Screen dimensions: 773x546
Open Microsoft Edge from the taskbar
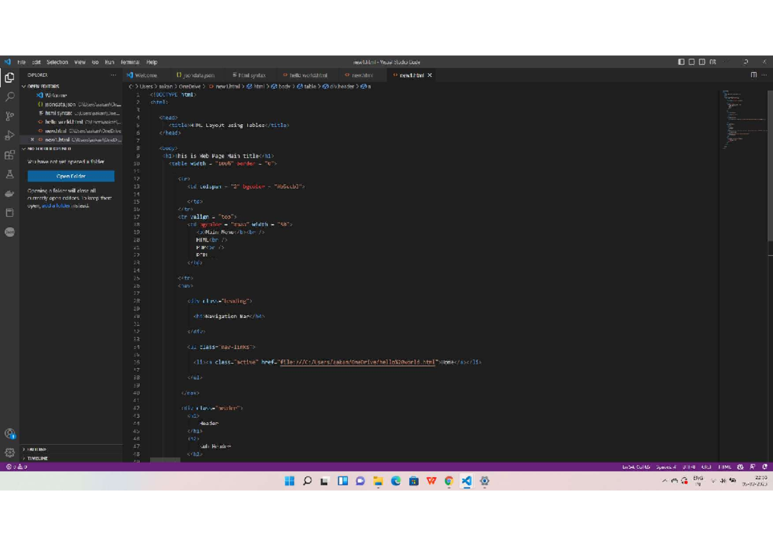(x=396, y=481)
